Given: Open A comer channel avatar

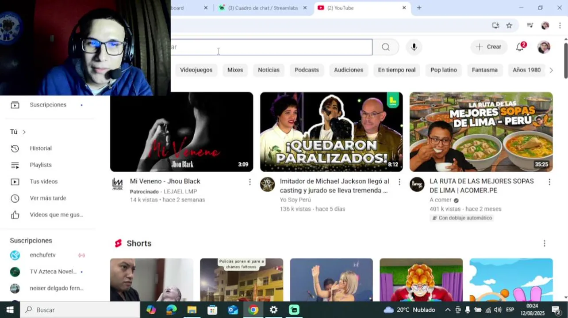Looking at the screenshot, I should pos(417,185).
